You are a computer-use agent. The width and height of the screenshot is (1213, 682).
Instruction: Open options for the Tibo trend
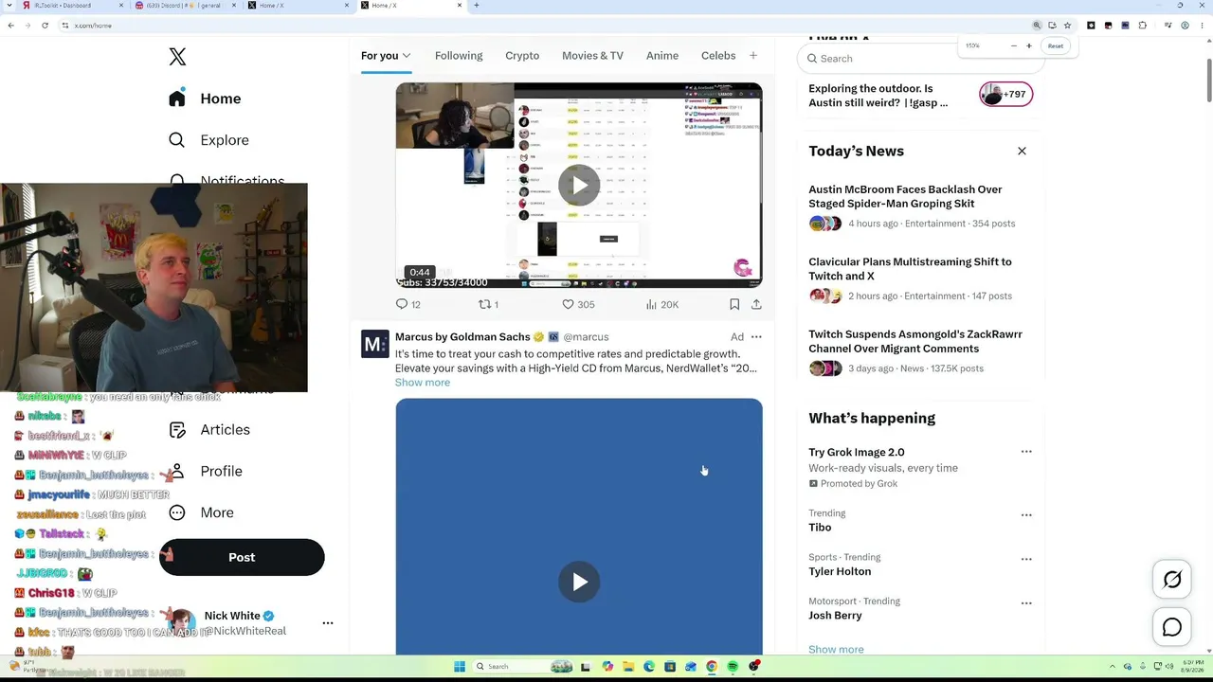pyautogui.click(x=1026, y=515)
